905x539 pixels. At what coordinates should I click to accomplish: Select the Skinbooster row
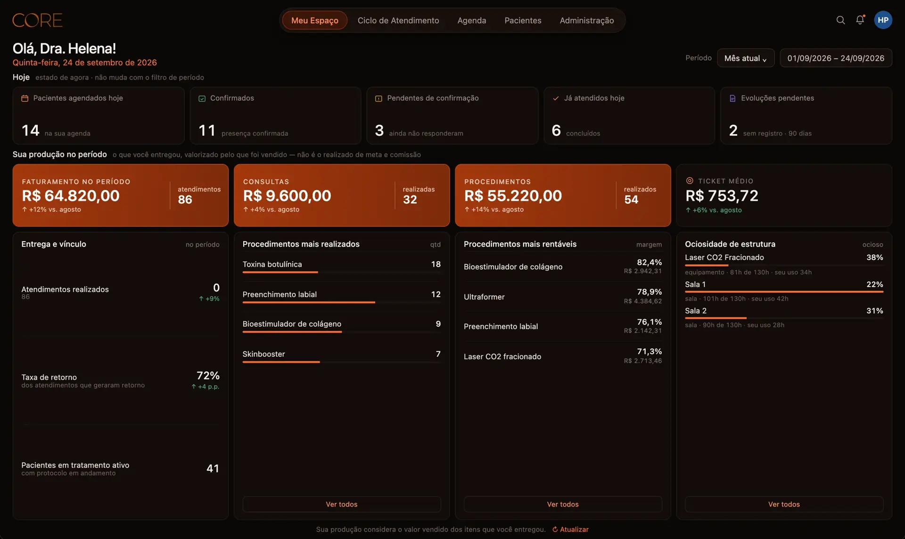coord(341,356)
